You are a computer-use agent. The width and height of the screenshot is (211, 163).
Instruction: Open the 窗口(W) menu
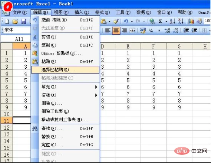(x=164, y=13)
